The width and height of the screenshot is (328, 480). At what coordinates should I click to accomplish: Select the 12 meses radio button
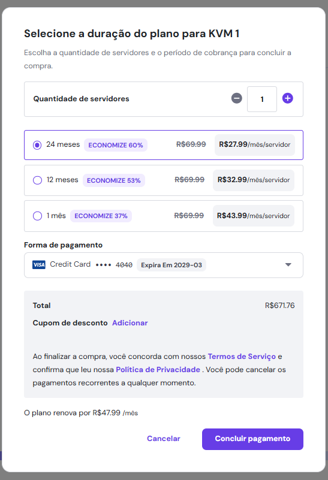pyautogui.click(x=37, y=180)
